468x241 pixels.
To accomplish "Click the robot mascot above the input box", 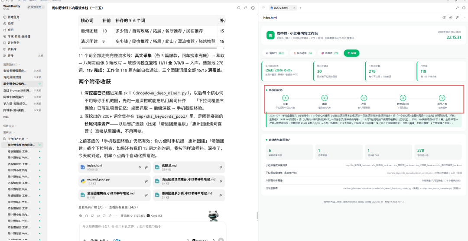I will click(212, 217).
